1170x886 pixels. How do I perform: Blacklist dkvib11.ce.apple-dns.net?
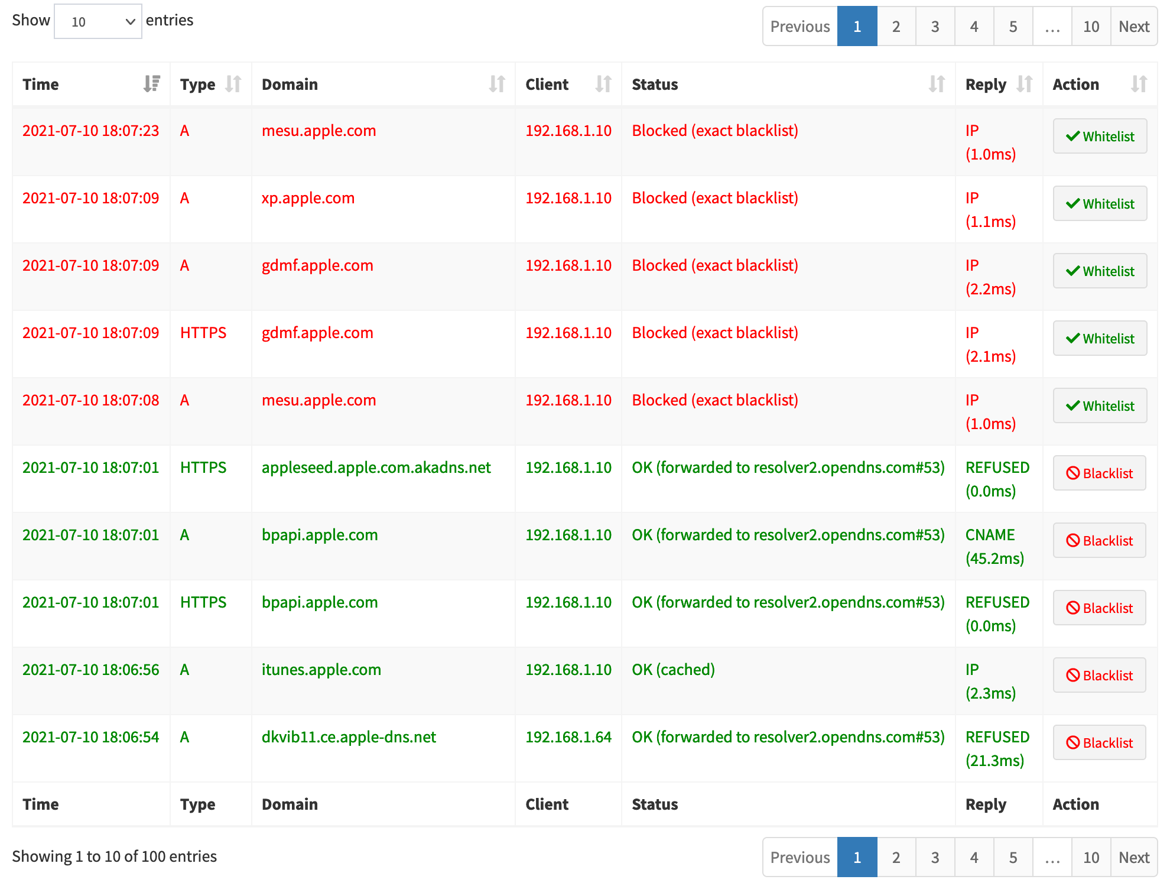pos(1099,742)
